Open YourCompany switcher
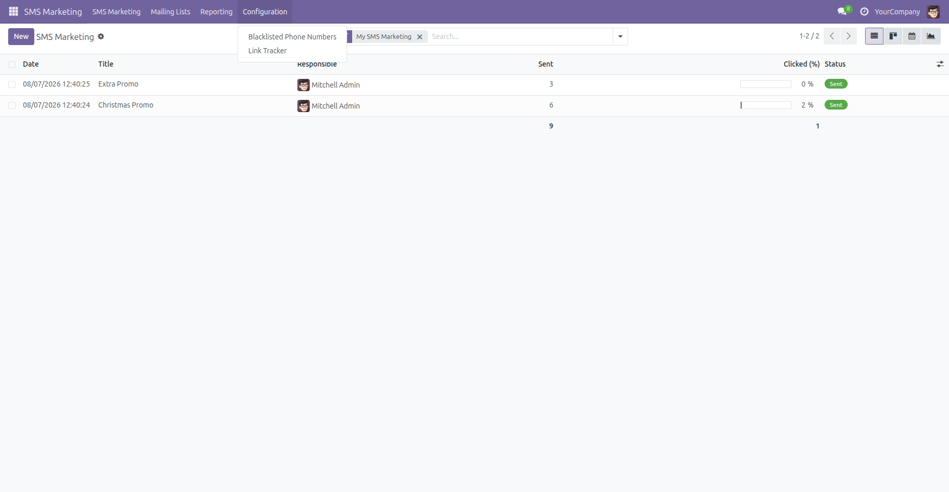The image size is (949, 492). point(897,11)
